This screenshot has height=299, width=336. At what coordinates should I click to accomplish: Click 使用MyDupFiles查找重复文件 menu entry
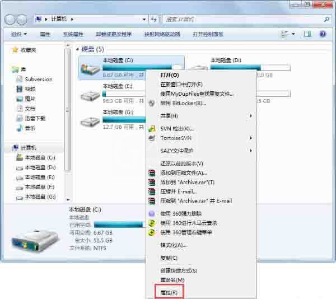(197, 94)
